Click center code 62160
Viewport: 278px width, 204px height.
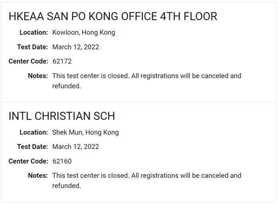62,161
